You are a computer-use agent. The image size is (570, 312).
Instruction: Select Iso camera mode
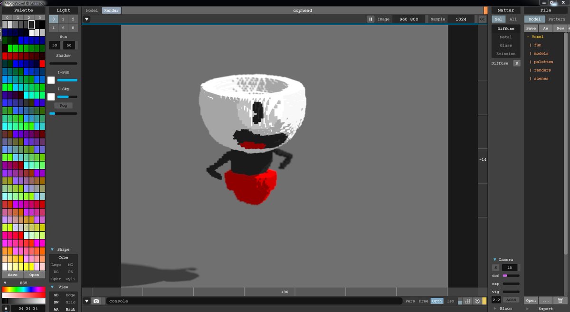[x=450, y=301]
